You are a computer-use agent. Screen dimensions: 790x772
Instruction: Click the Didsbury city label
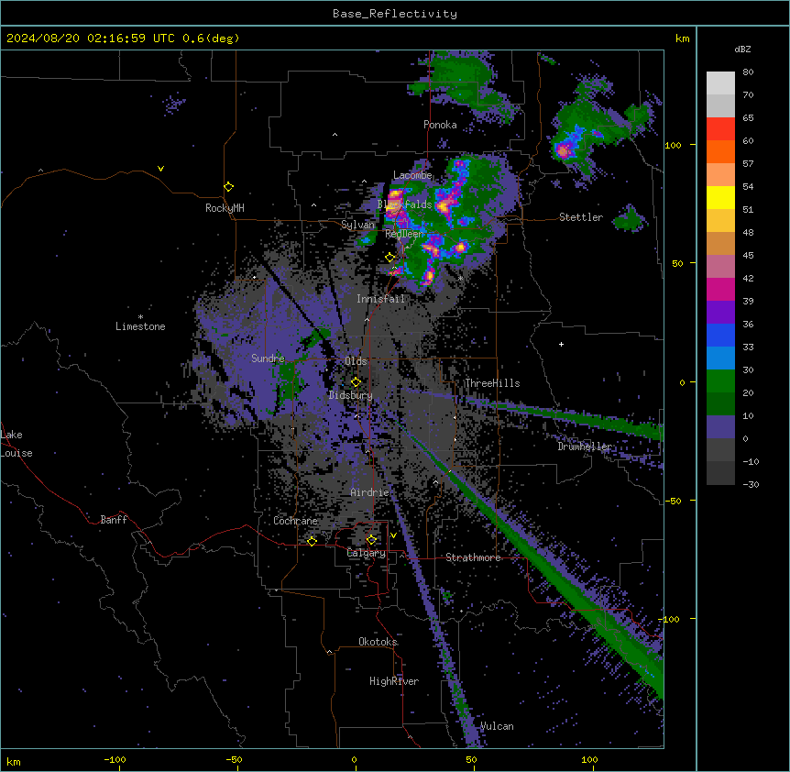click(351, 395)
